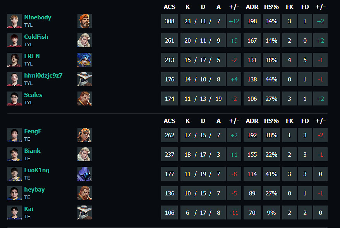Image resolution: width=340 pixels, height=228 pixels.
Task: Open Ninebody's player profile link
Action: pyautogui.click(x=38, y=17)
